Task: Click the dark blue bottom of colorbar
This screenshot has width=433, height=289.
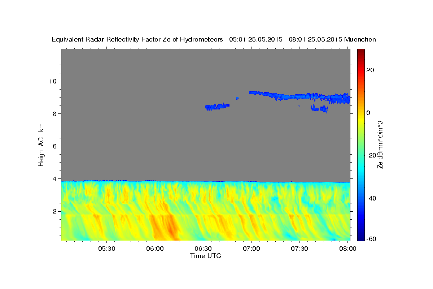Action: click(360, 238)
